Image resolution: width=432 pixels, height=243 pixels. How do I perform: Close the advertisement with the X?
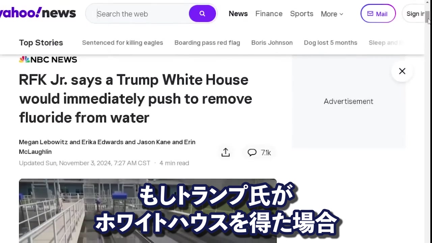(402, 71)
